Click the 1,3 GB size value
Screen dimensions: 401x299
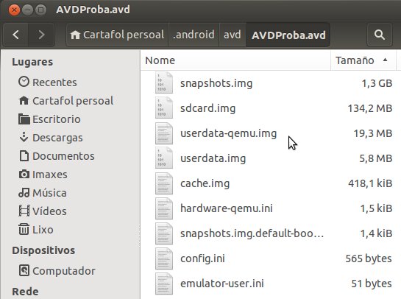(377, 83)
